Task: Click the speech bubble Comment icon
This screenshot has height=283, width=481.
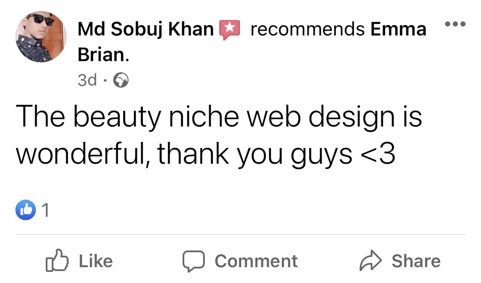Action: [193, 261]
